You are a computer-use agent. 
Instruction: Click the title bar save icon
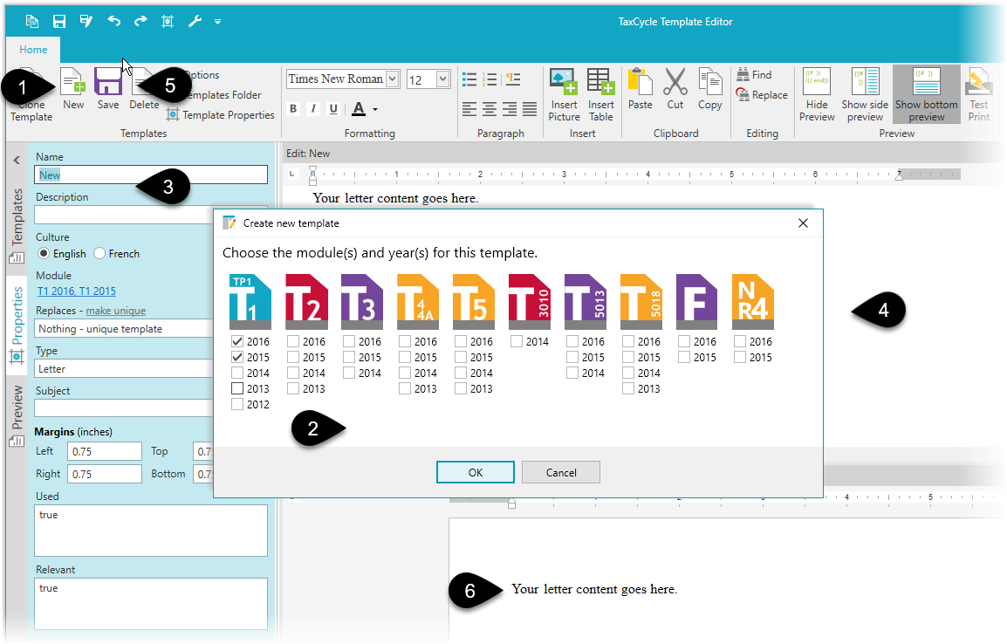[x=59, y=21]
